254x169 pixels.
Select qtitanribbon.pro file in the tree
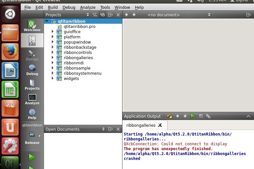coord(79,26)
